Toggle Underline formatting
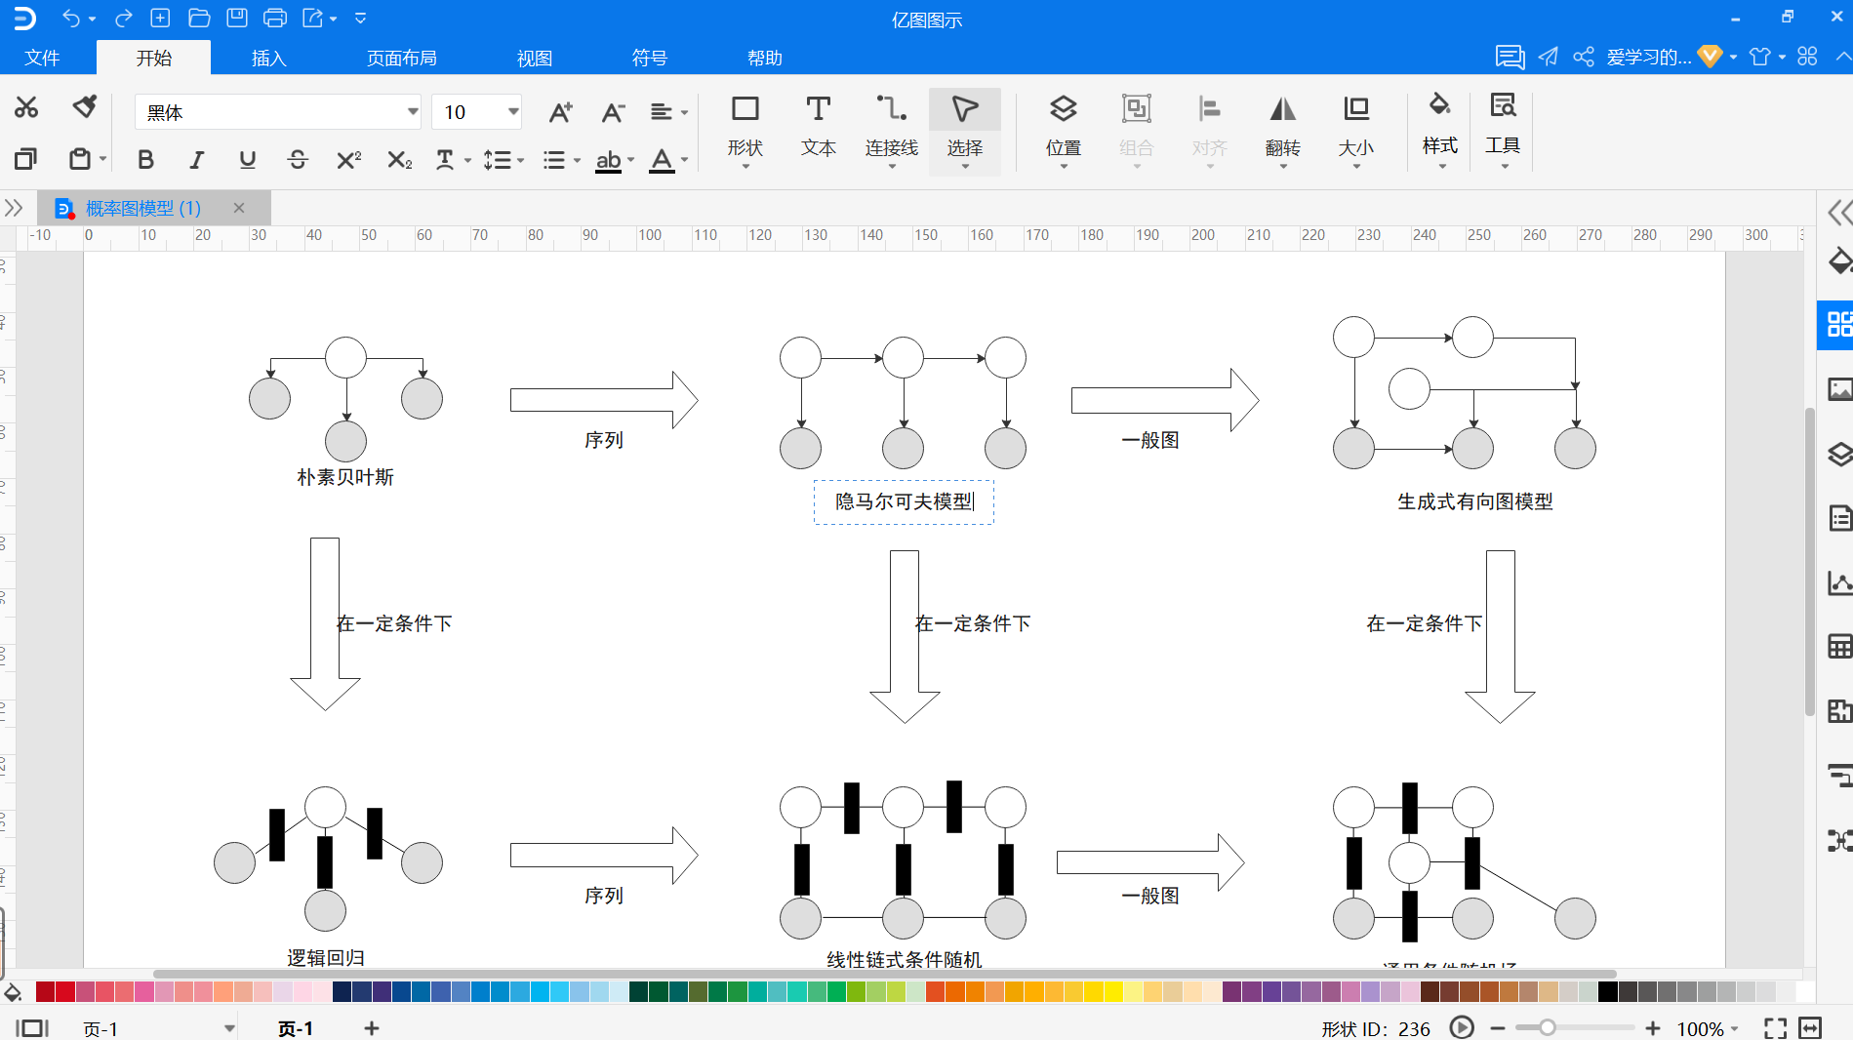Viewport: 1853px width, 1040px height. coord(247,159)
